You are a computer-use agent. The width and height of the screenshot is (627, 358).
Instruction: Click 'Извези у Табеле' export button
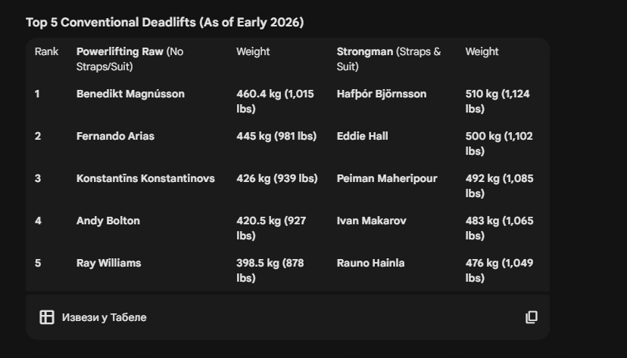click(104, 317)
